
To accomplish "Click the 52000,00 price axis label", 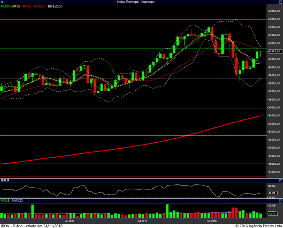I will point(274,132).
